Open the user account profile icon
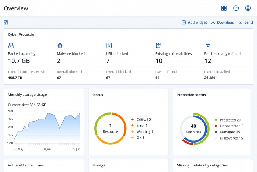 click(248, 8)
